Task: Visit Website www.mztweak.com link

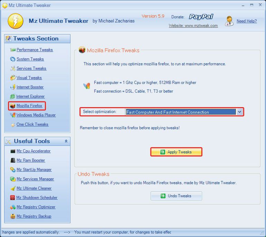Action: pos(193,26)
